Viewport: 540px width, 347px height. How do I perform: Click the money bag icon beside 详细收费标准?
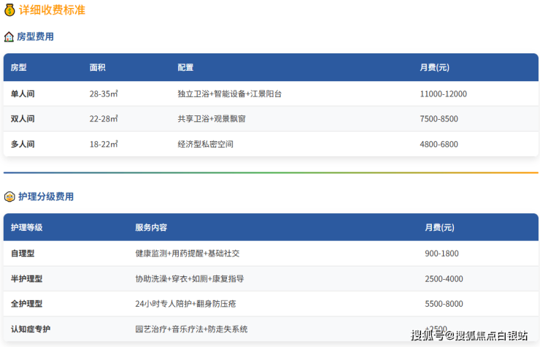9,10
